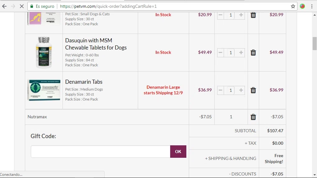
Task: Click 'Pet Size : Medium Dogs' text
Action: 84,89
